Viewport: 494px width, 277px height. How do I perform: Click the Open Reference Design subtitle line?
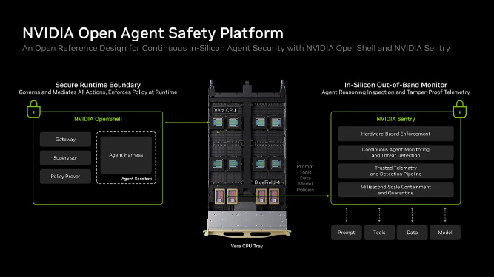click(x=236, y=48)
